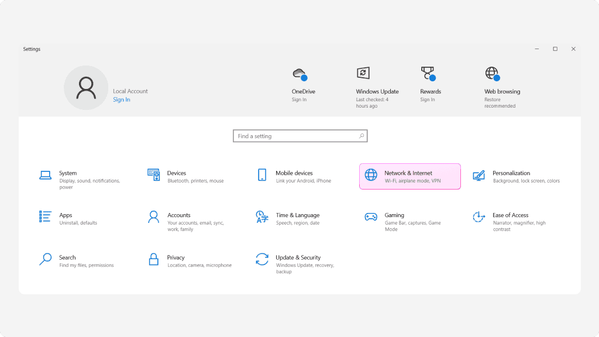Viewport: 599px width, 337px height.
Task: Click the local account avatar picture
Action: point(86,88)
